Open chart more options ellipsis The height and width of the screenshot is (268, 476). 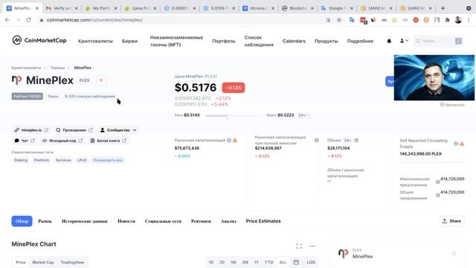pyautogui.click(x=312, y=246)
